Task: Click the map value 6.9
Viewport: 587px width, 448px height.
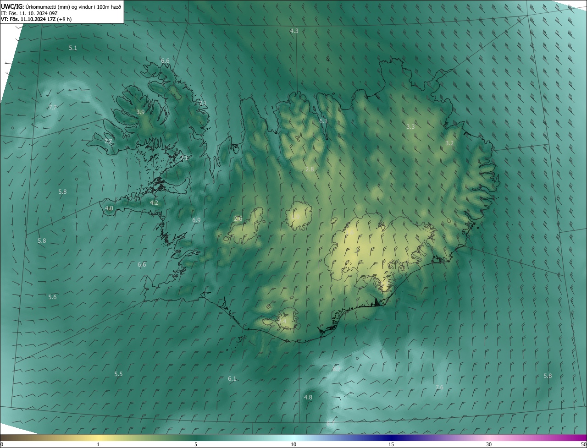Action: click(x=196, y=221)
